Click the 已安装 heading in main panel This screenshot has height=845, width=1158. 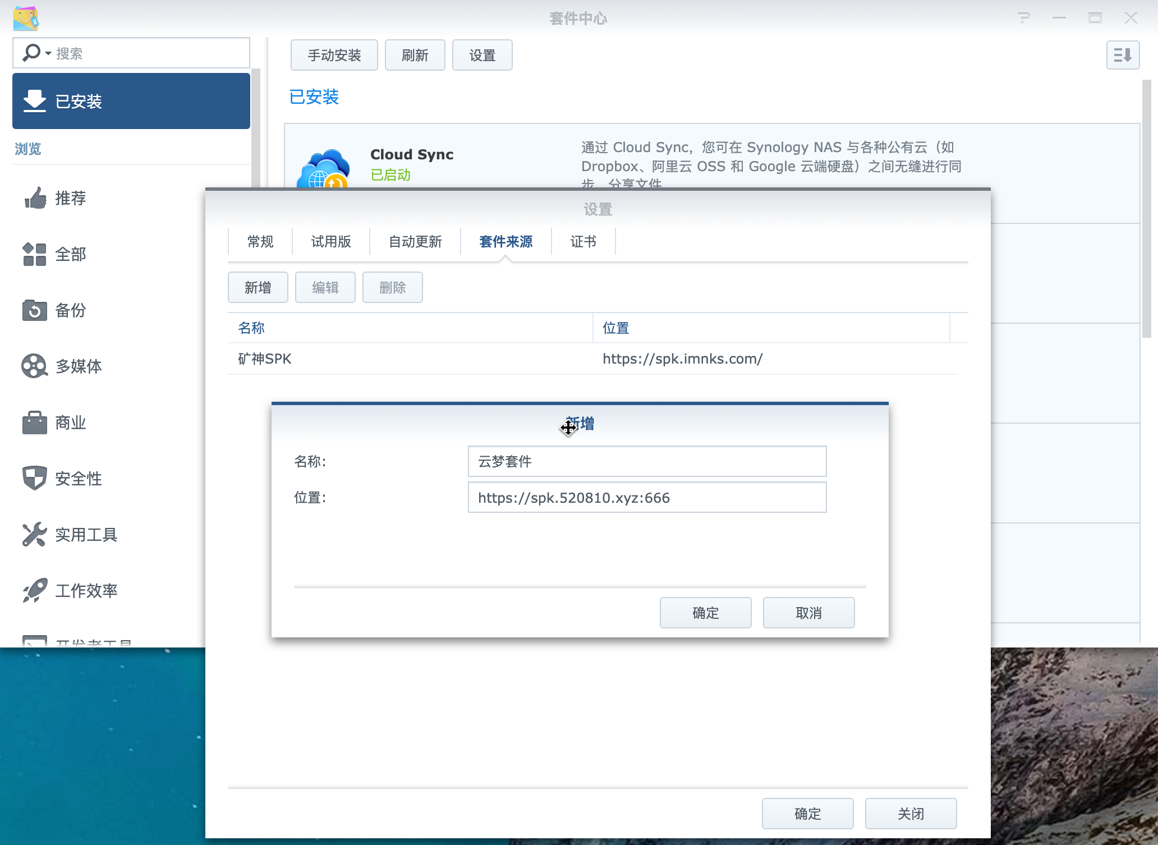pyautogui.click(x=314, y=97)
